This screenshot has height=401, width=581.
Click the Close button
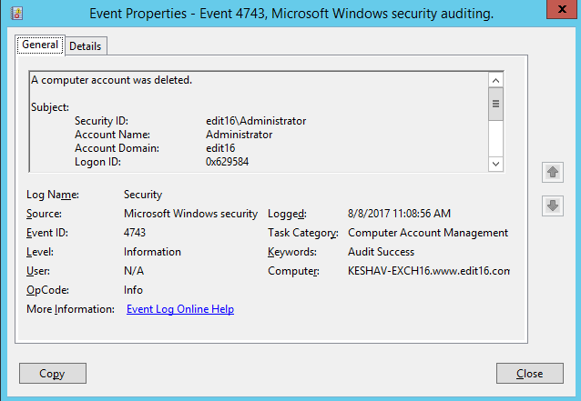529,373
